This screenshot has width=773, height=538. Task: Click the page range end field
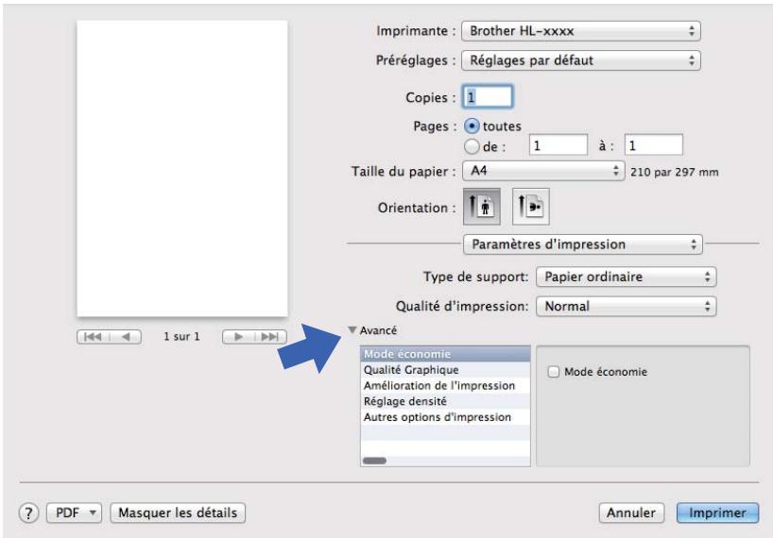pos(654,144)
